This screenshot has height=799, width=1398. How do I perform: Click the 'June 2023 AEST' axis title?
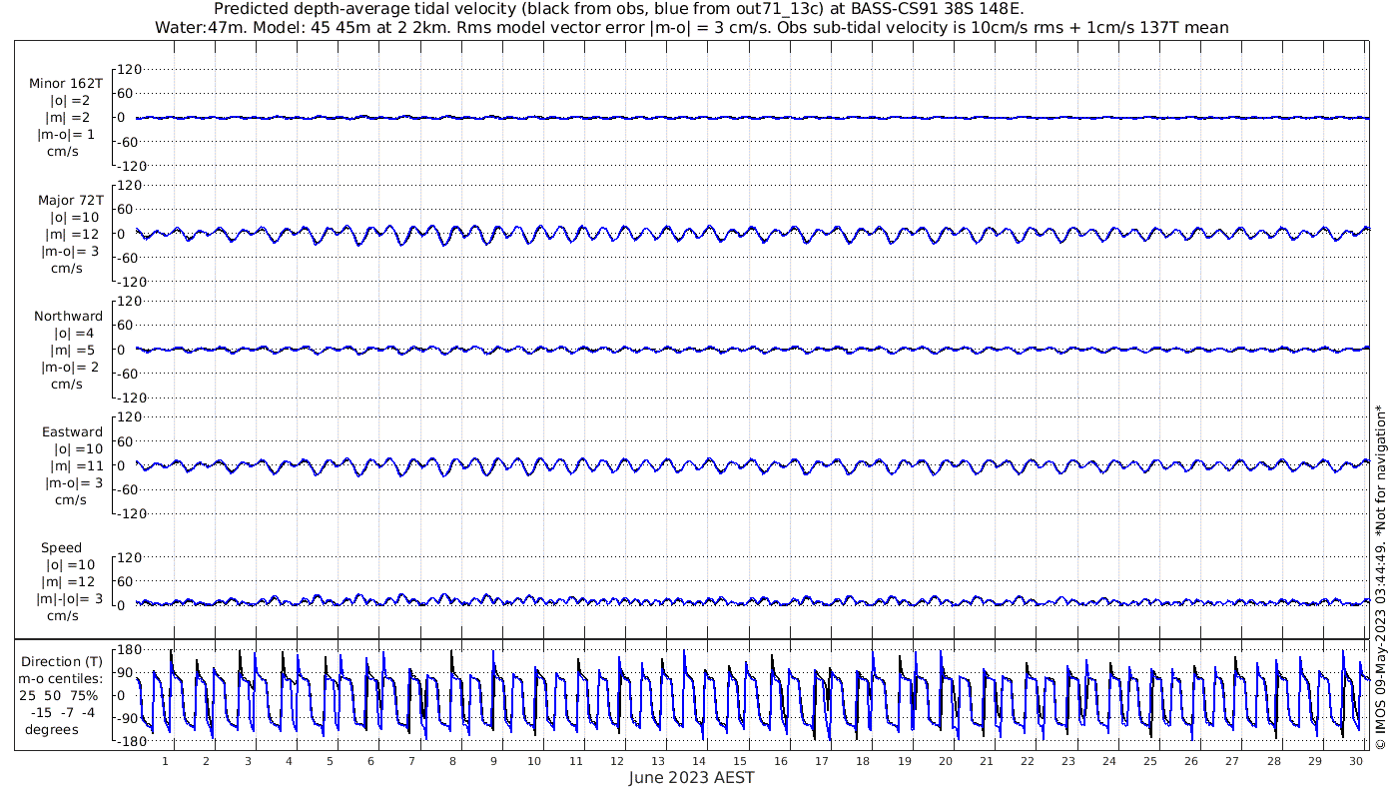692,777
